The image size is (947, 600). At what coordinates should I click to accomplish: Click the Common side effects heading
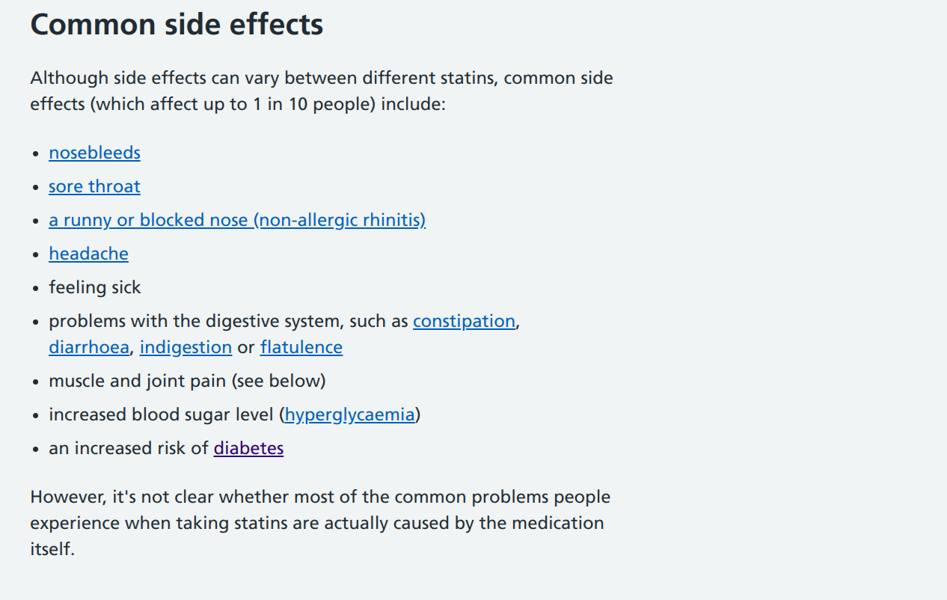(x=177, y=25)
